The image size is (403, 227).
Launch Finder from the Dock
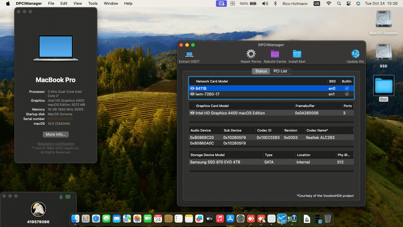click(x=76, y=219)
